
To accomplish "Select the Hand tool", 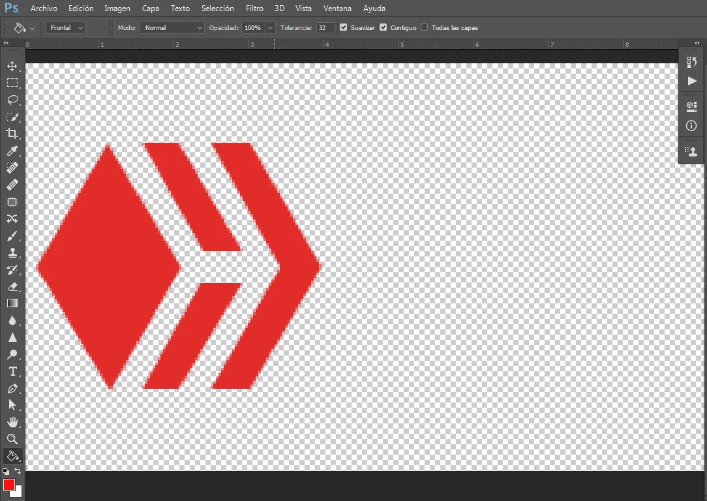I will (12, 422).
